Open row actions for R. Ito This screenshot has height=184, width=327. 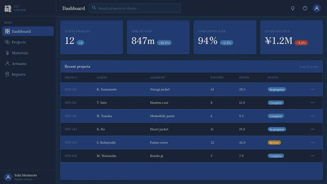(312, 129)
